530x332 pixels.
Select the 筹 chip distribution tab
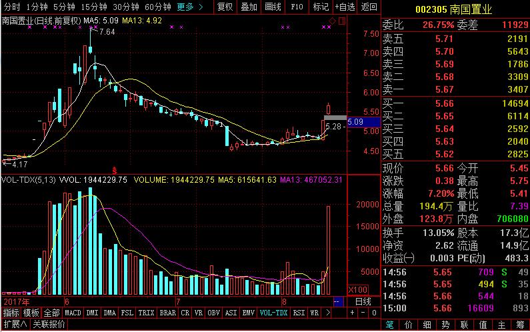pyautogui.click(x=520, y=325)
